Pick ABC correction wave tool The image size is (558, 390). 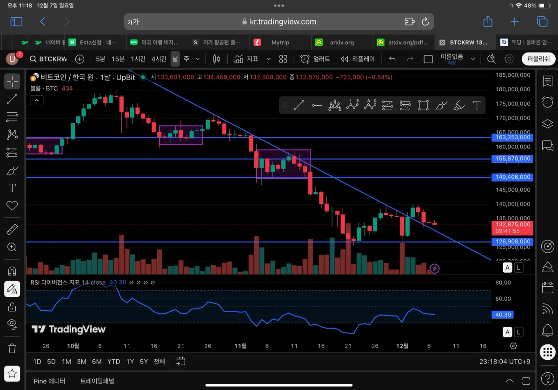(x=370, y=105)
